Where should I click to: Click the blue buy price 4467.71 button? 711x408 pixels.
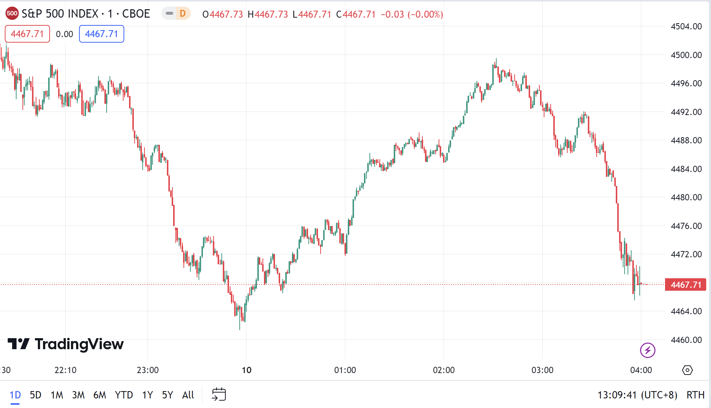[101, 34]
